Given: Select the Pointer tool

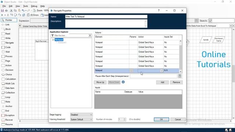Looking at the screenshot, I should pos(9,20).
